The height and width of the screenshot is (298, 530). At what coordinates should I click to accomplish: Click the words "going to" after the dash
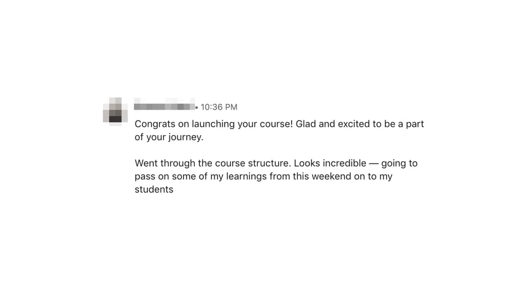399,164
